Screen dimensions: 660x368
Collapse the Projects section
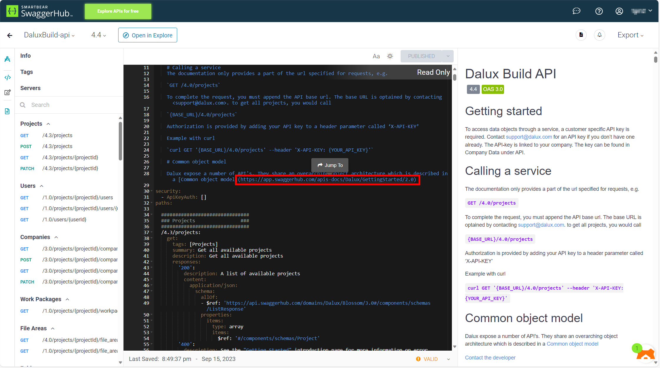click(x=48, y=124)
